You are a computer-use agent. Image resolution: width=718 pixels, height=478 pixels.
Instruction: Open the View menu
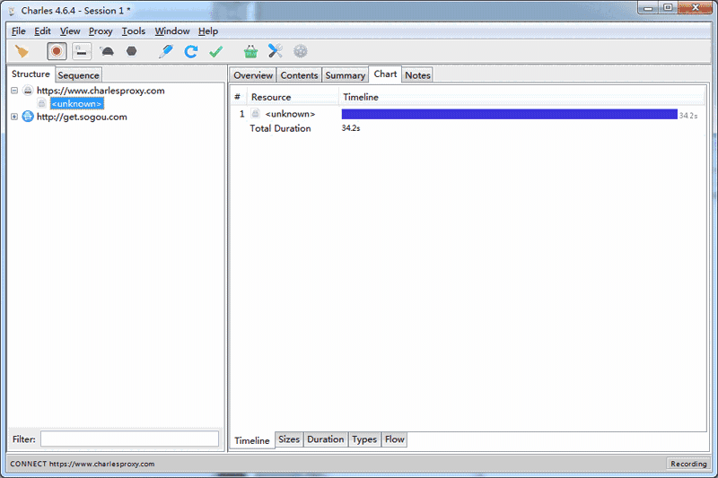(x=70, y=31)
